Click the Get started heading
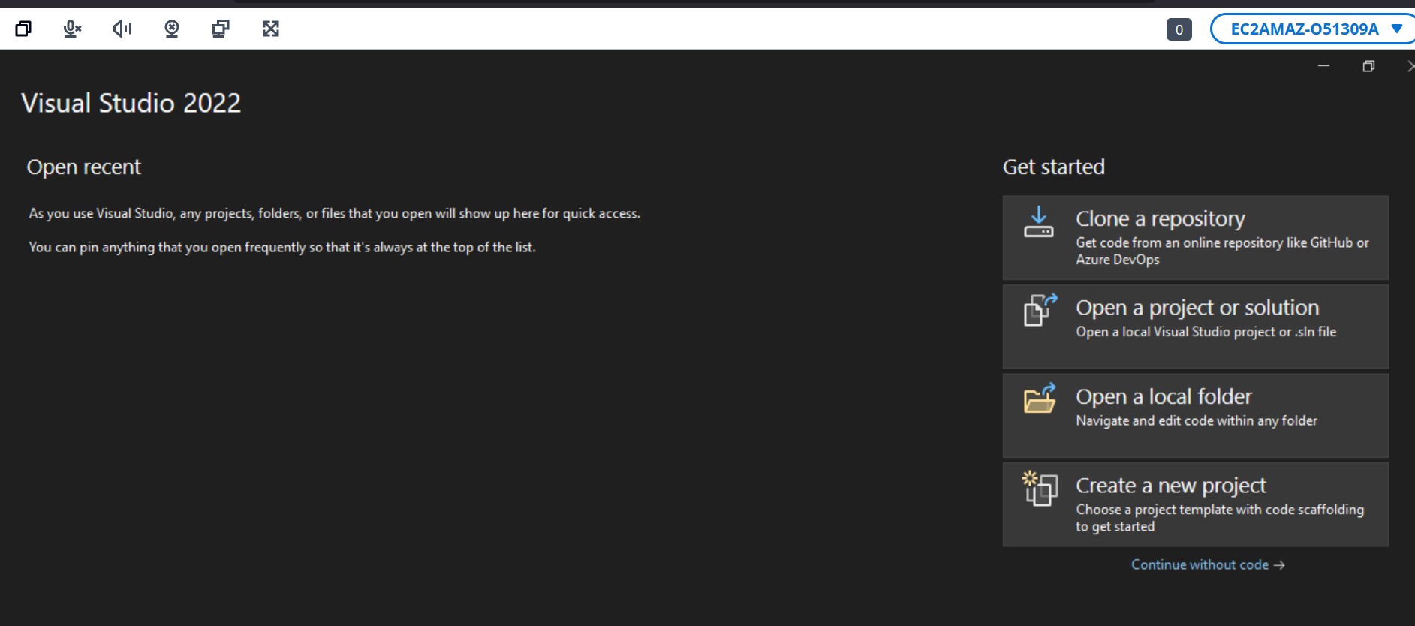The height and width of the screenshot is (626, 1415). pos(1053,167)
